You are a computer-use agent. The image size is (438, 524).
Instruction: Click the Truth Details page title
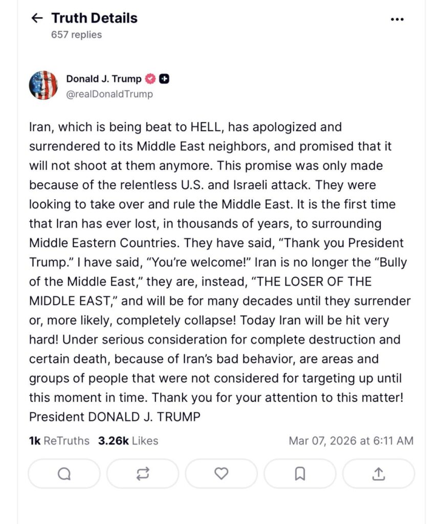[94, 18]
